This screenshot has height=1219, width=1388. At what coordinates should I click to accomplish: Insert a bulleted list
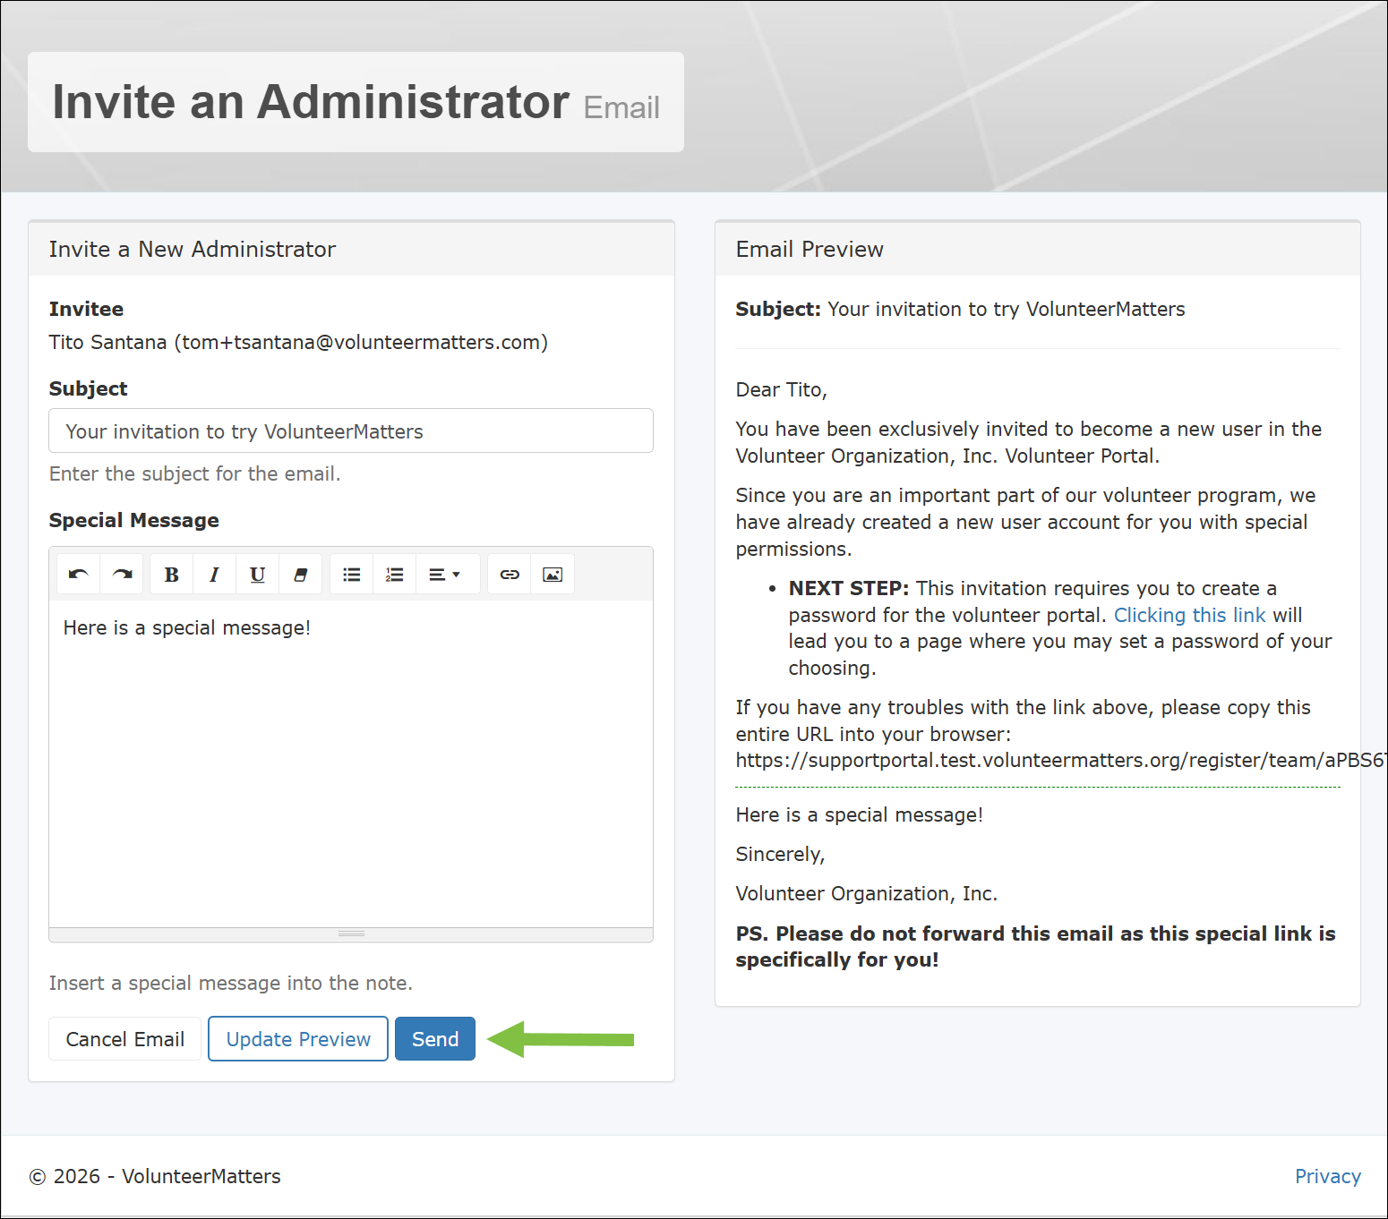click(x=352, y=575)
